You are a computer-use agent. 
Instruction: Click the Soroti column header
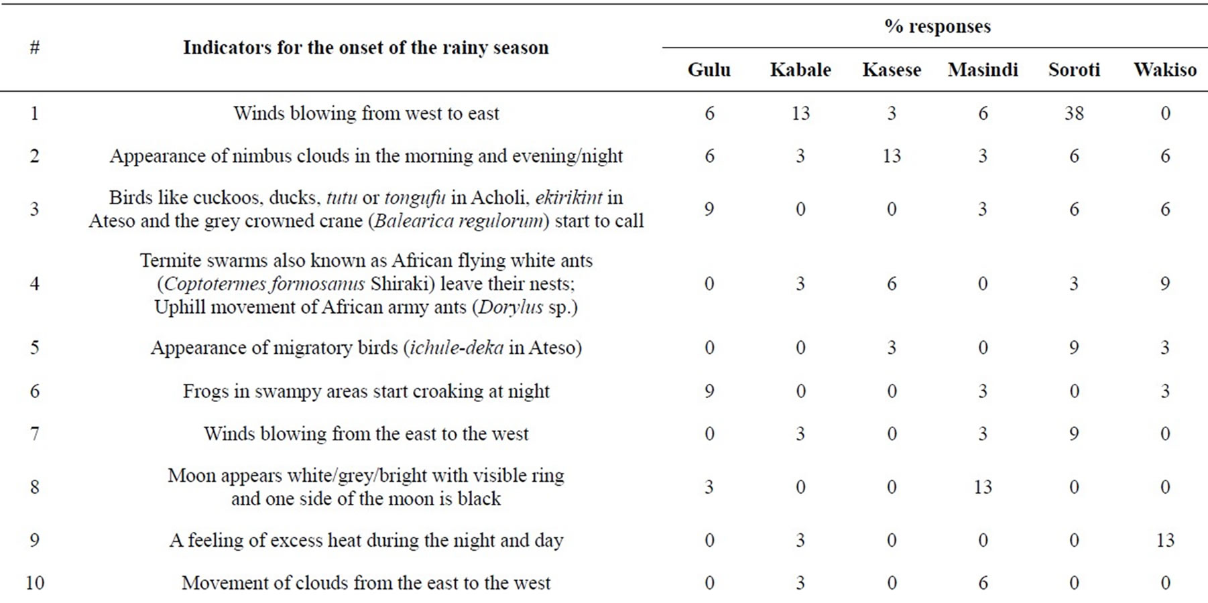(1074, 70)
